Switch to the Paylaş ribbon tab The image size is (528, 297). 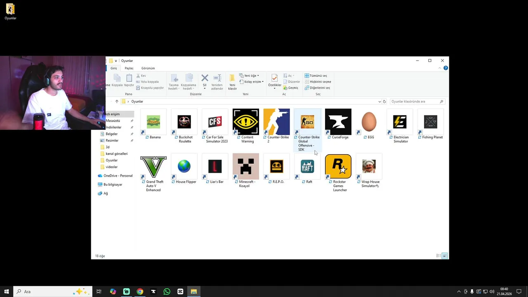129,68
